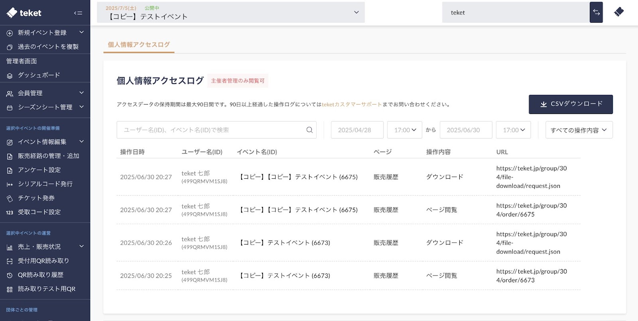The image size is (638, 321).
Task: Click the teket organization field at top
Action: 516,12
